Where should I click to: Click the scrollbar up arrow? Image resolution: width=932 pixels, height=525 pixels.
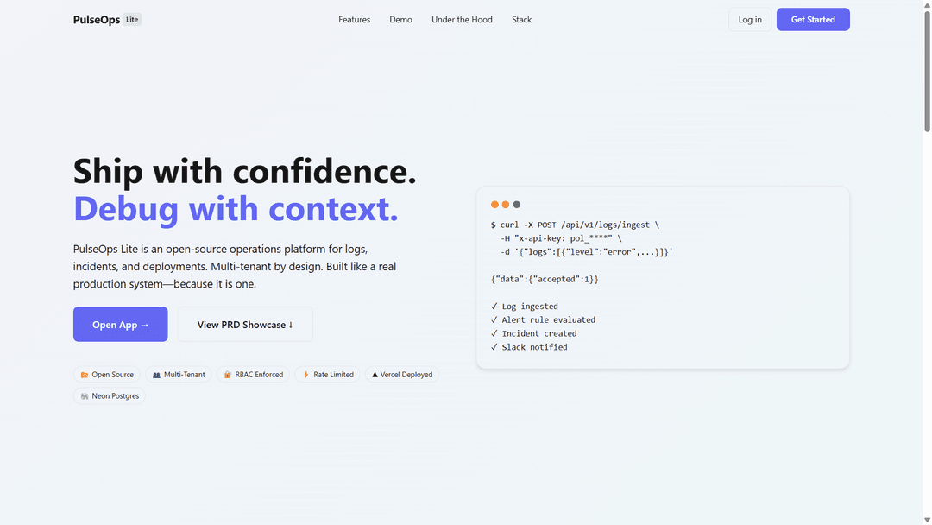pyautogui.click(x=927, y=5)
